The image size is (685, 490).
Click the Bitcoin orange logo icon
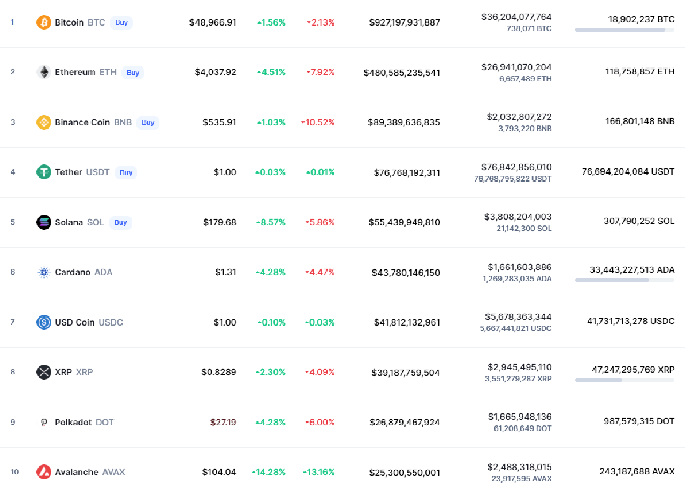[x=44, y=22]
